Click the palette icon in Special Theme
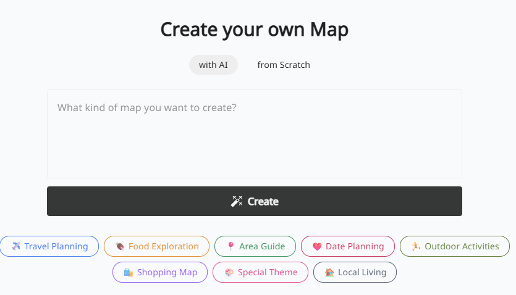Screen dimensions: 516x295 click(x=229, y=272)
